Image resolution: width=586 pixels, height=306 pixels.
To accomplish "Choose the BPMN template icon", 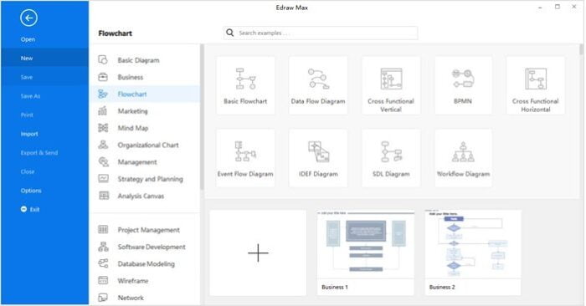I will (x=463, y=79).
